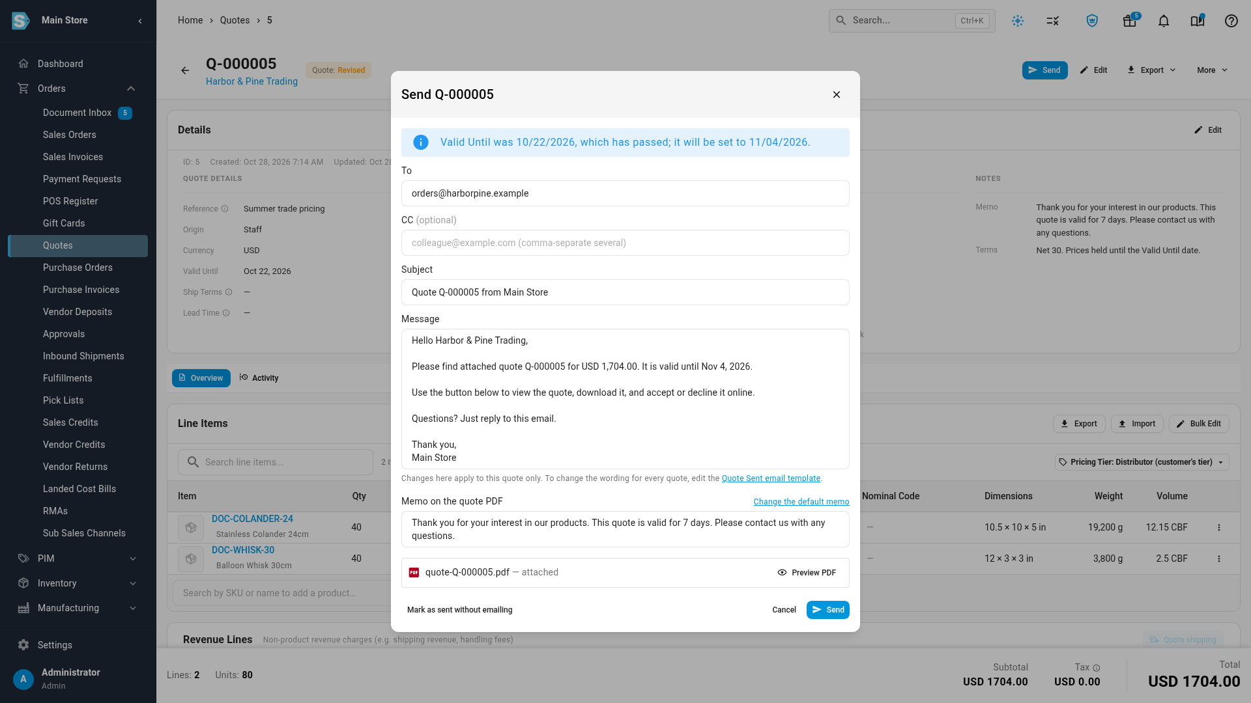The image size is (1251, 703).
Task: Click Edit in the Details panel
Action: click(x=1208, y=130)
